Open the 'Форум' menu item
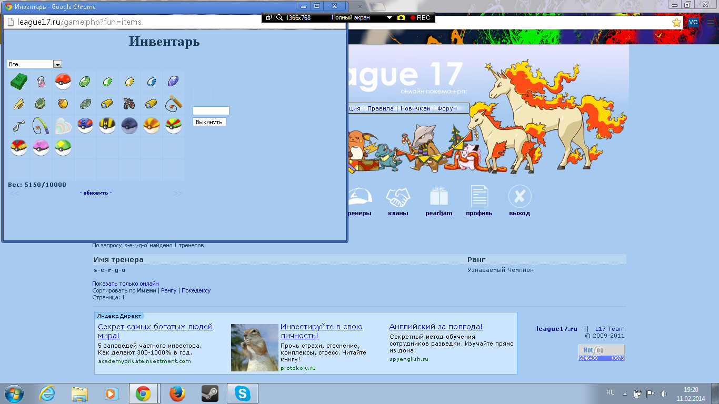Screen dimensions: 719x404 coord(447,108)
